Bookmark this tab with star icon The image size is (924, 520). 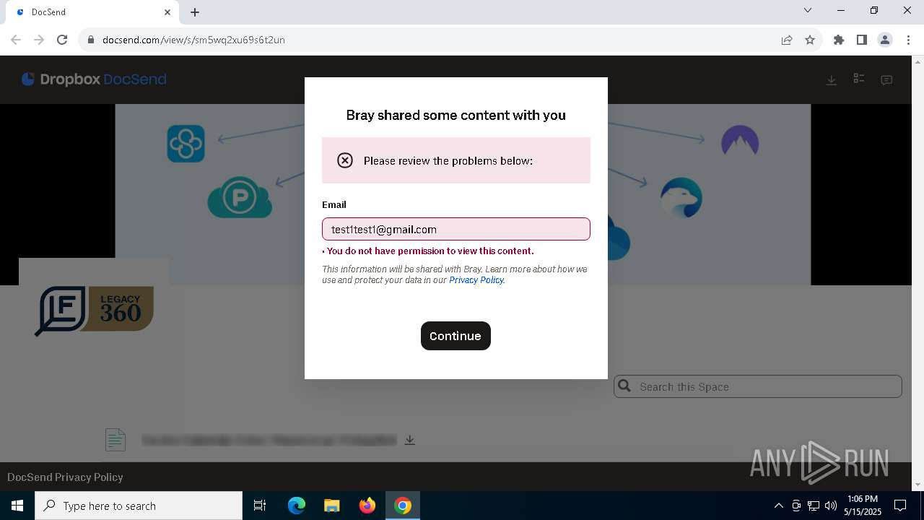[810, 40]
